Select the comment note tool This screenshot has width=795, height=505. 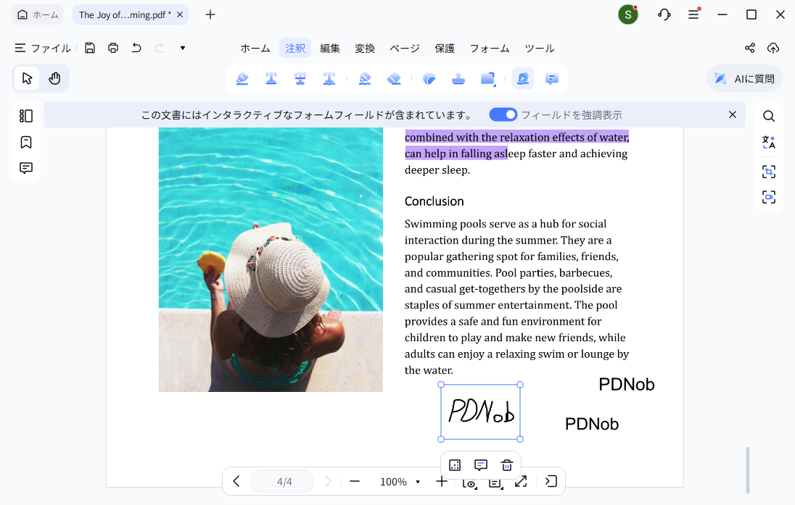tap(551, 78)
